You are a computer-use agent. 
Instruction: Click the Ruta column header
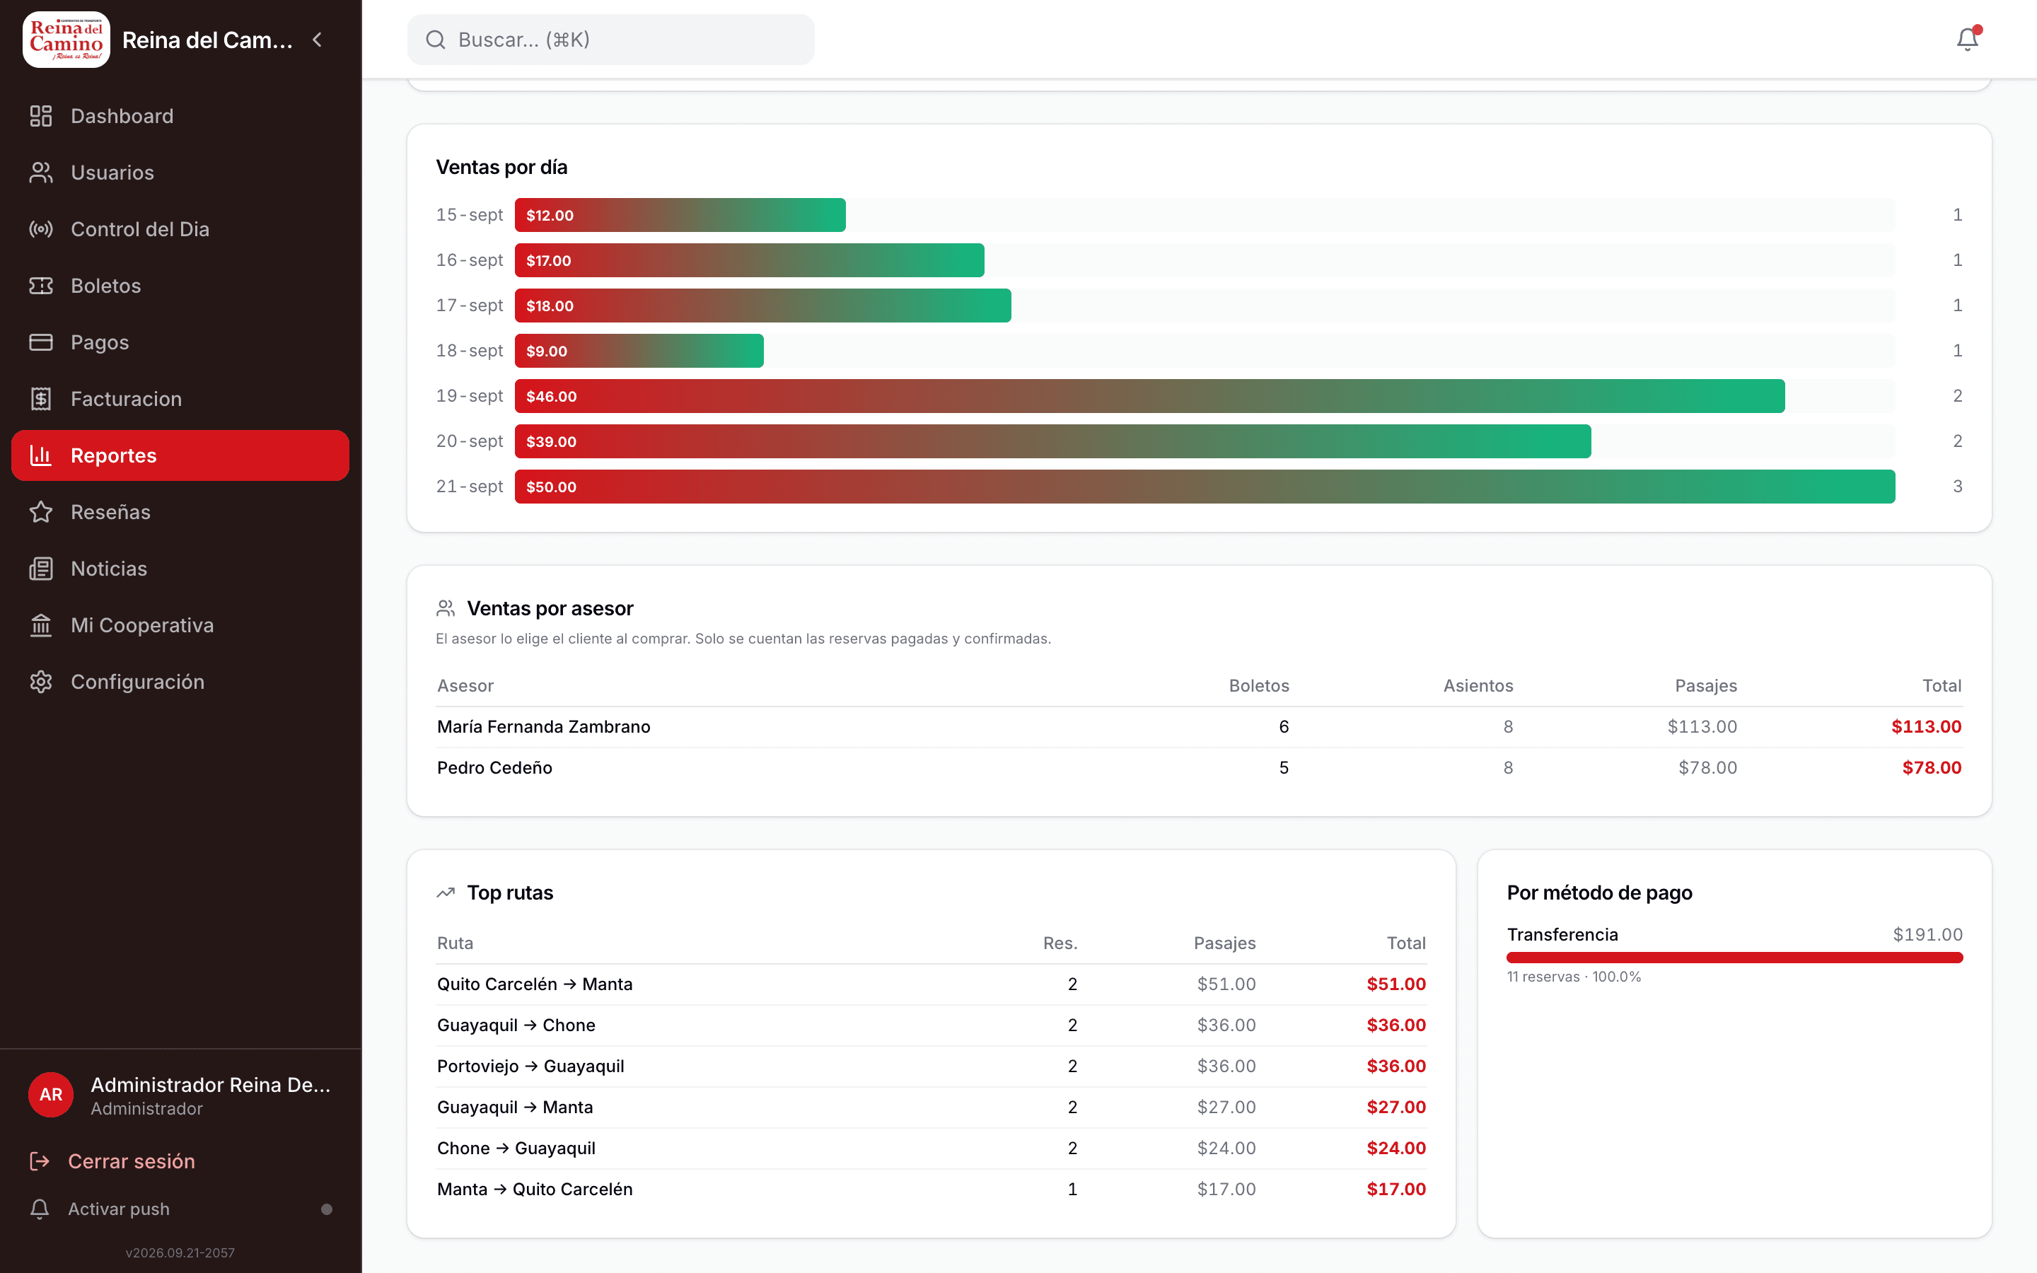pyautogui.click(x=455, y=943)
